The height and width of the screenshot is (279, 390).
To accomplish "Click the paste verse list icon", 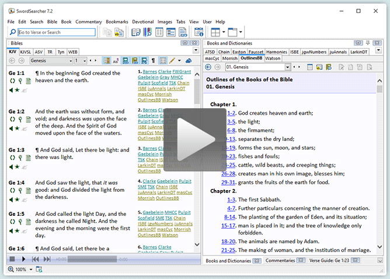I will tap(119, 32).
